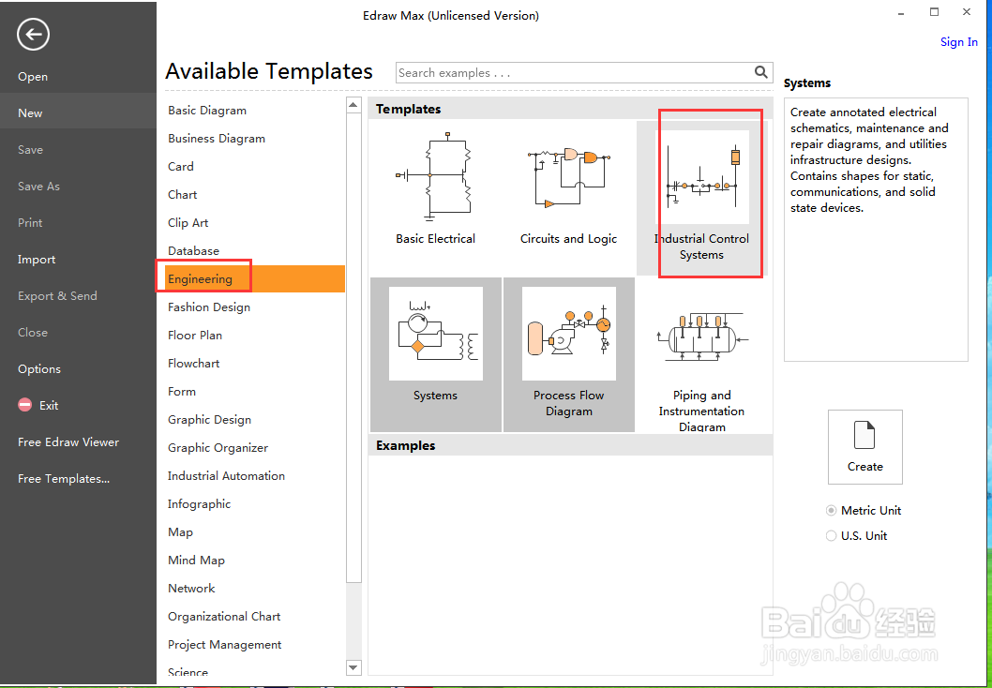The height and width of the screenshot is (688, 992).
Task: Click the Sign In link
Action: click(959, 42)
